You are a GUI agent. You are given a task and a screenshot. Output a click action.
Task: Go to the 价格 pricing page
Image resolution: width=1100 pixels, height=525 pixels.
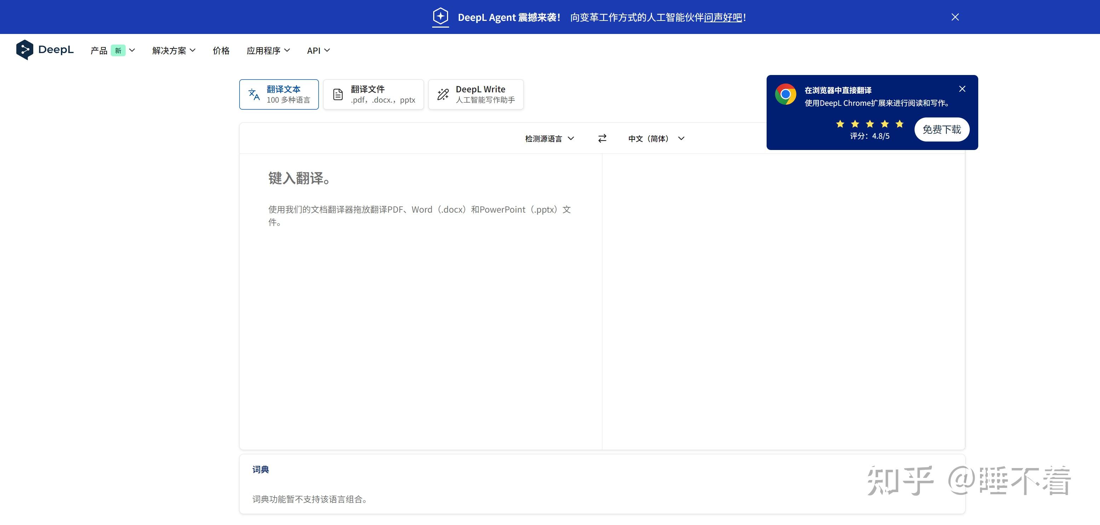click(x=221, y=50)
